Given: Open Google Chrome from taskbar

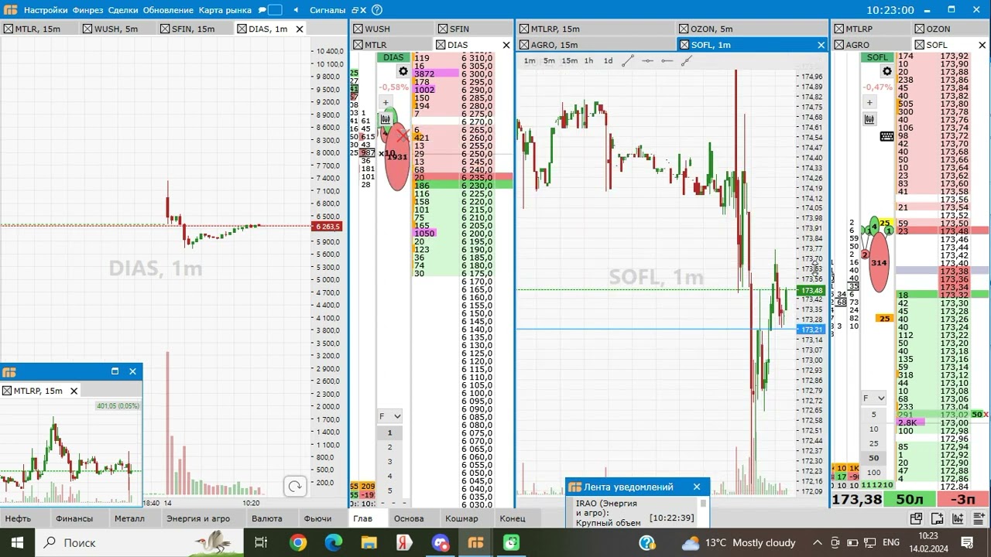Looking at the screenshot, I should (298, 542).
